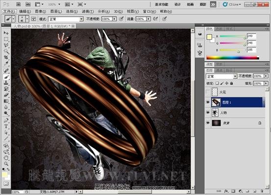Toggle lock all padlock in Layers panel
The height and width of the screenshot is (195, 271).
[232, 83]
